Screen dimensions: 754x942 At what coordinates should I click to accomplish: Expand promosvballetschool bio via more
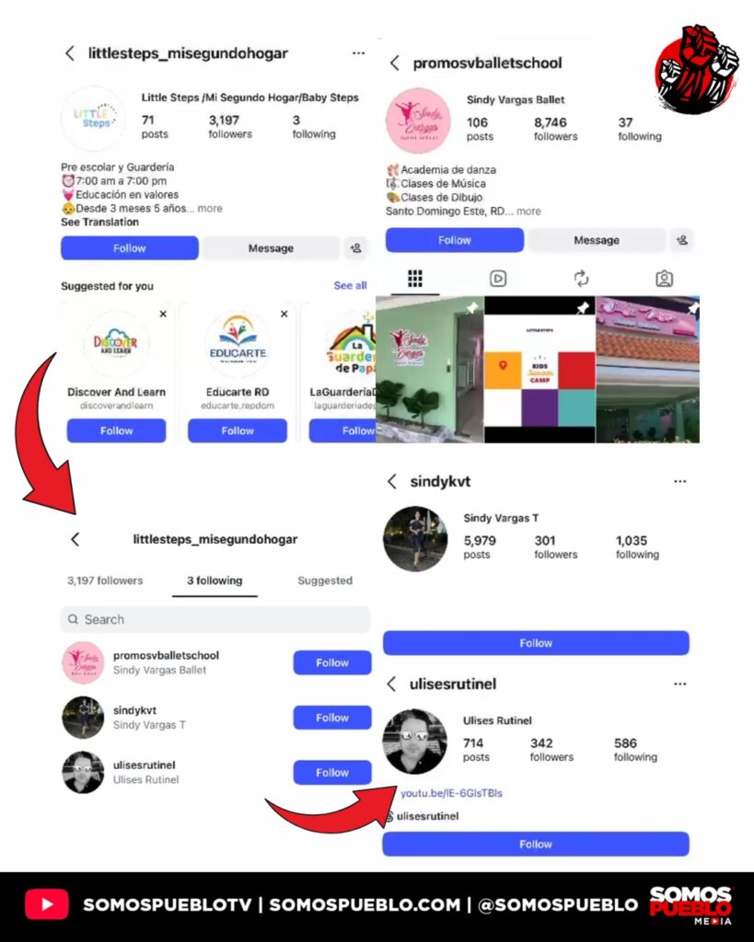click(528, 211)
